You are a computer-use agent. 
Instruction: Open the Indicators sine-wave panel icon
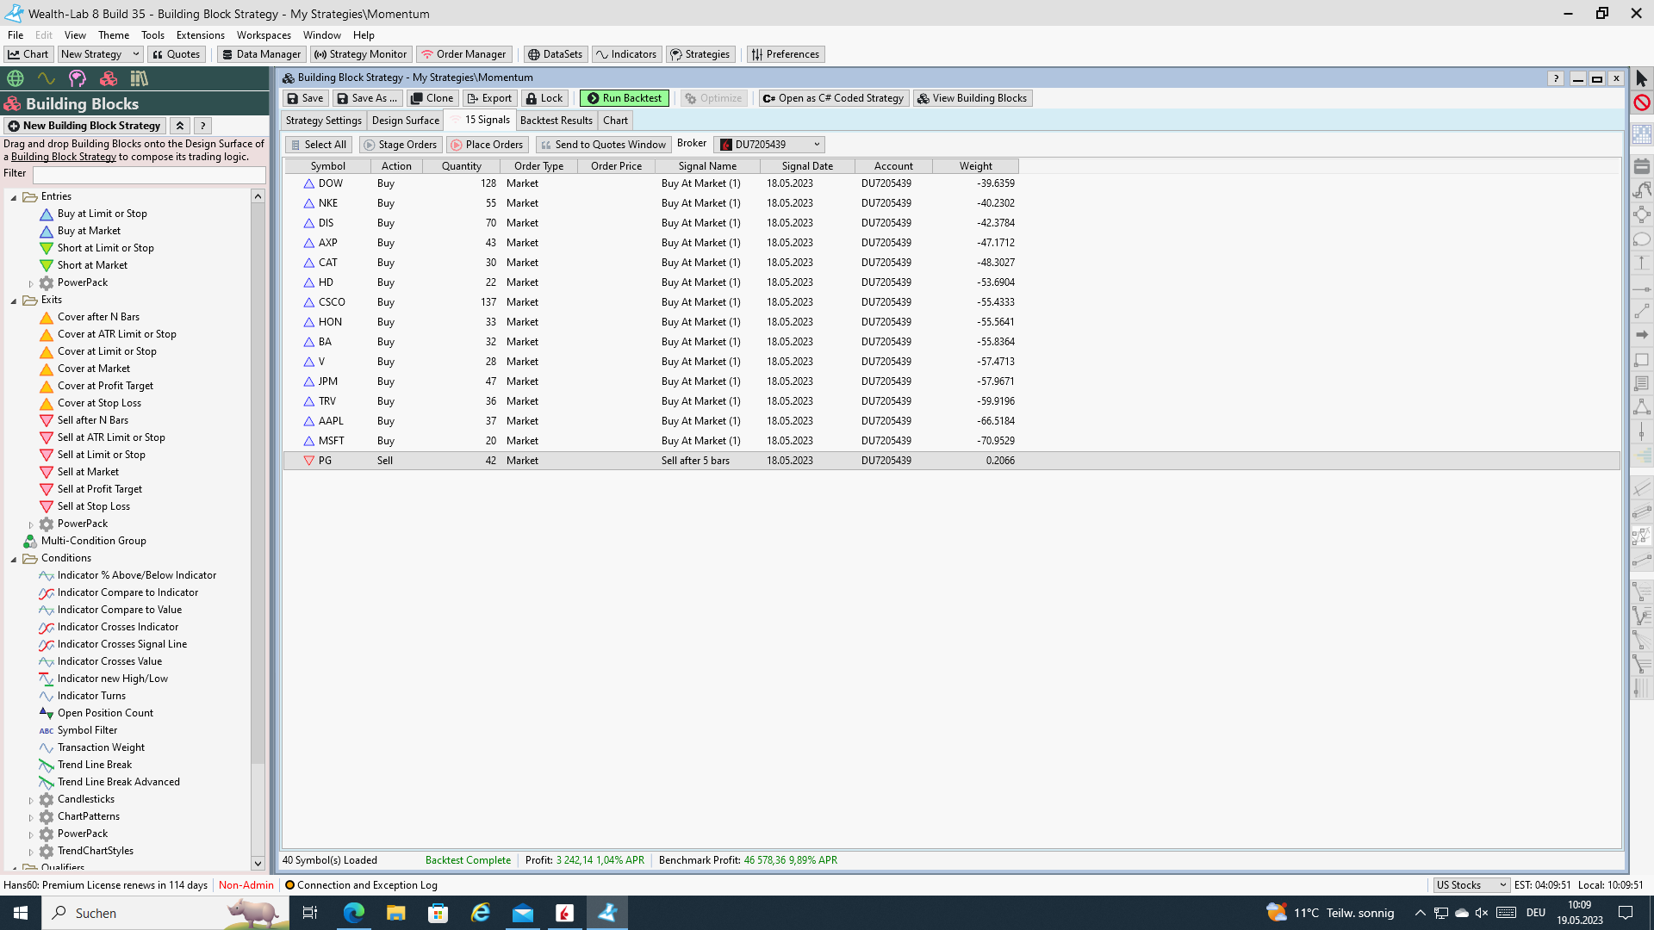pos(47,78)
